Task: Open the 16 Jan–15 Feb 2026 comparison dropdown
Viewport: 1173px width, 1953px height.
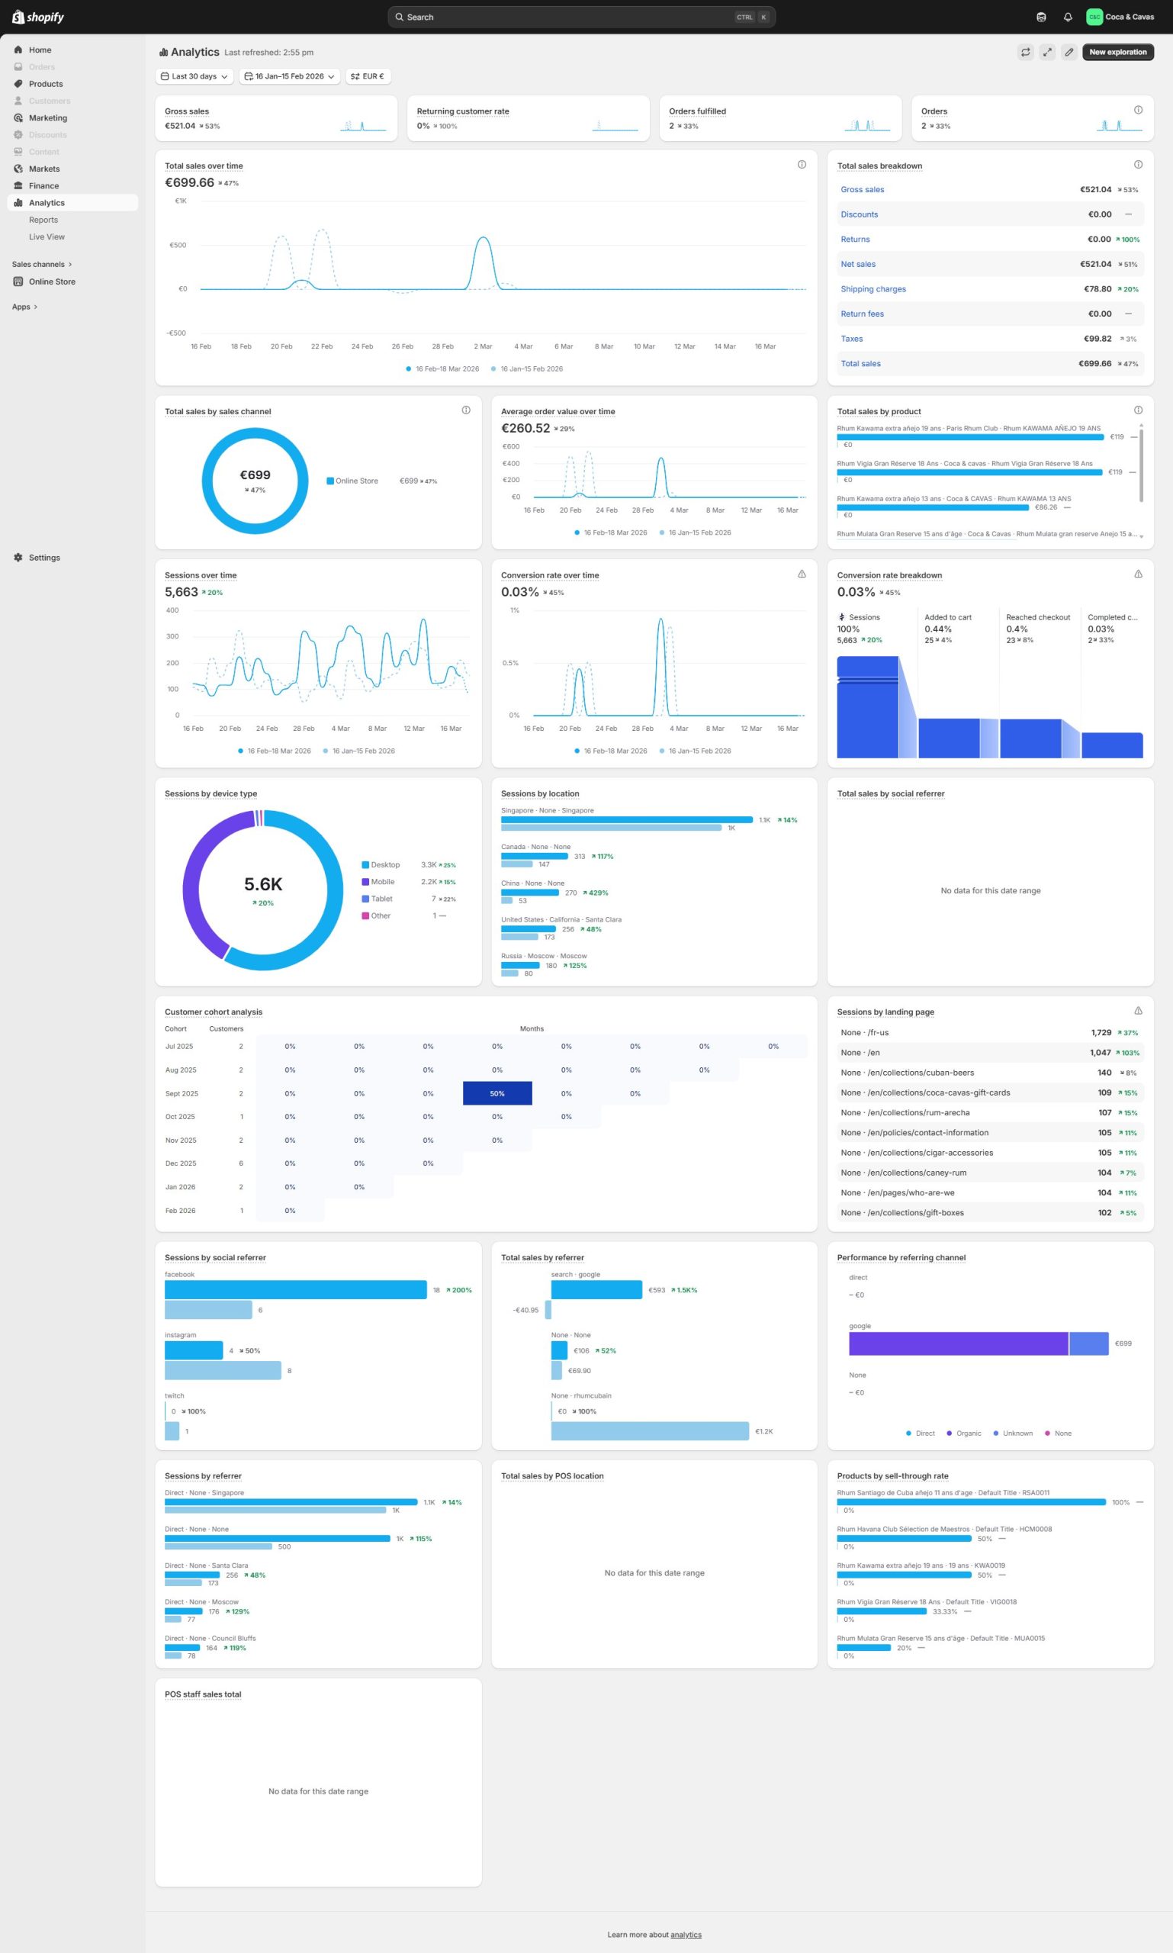Action: coord(289,77)
